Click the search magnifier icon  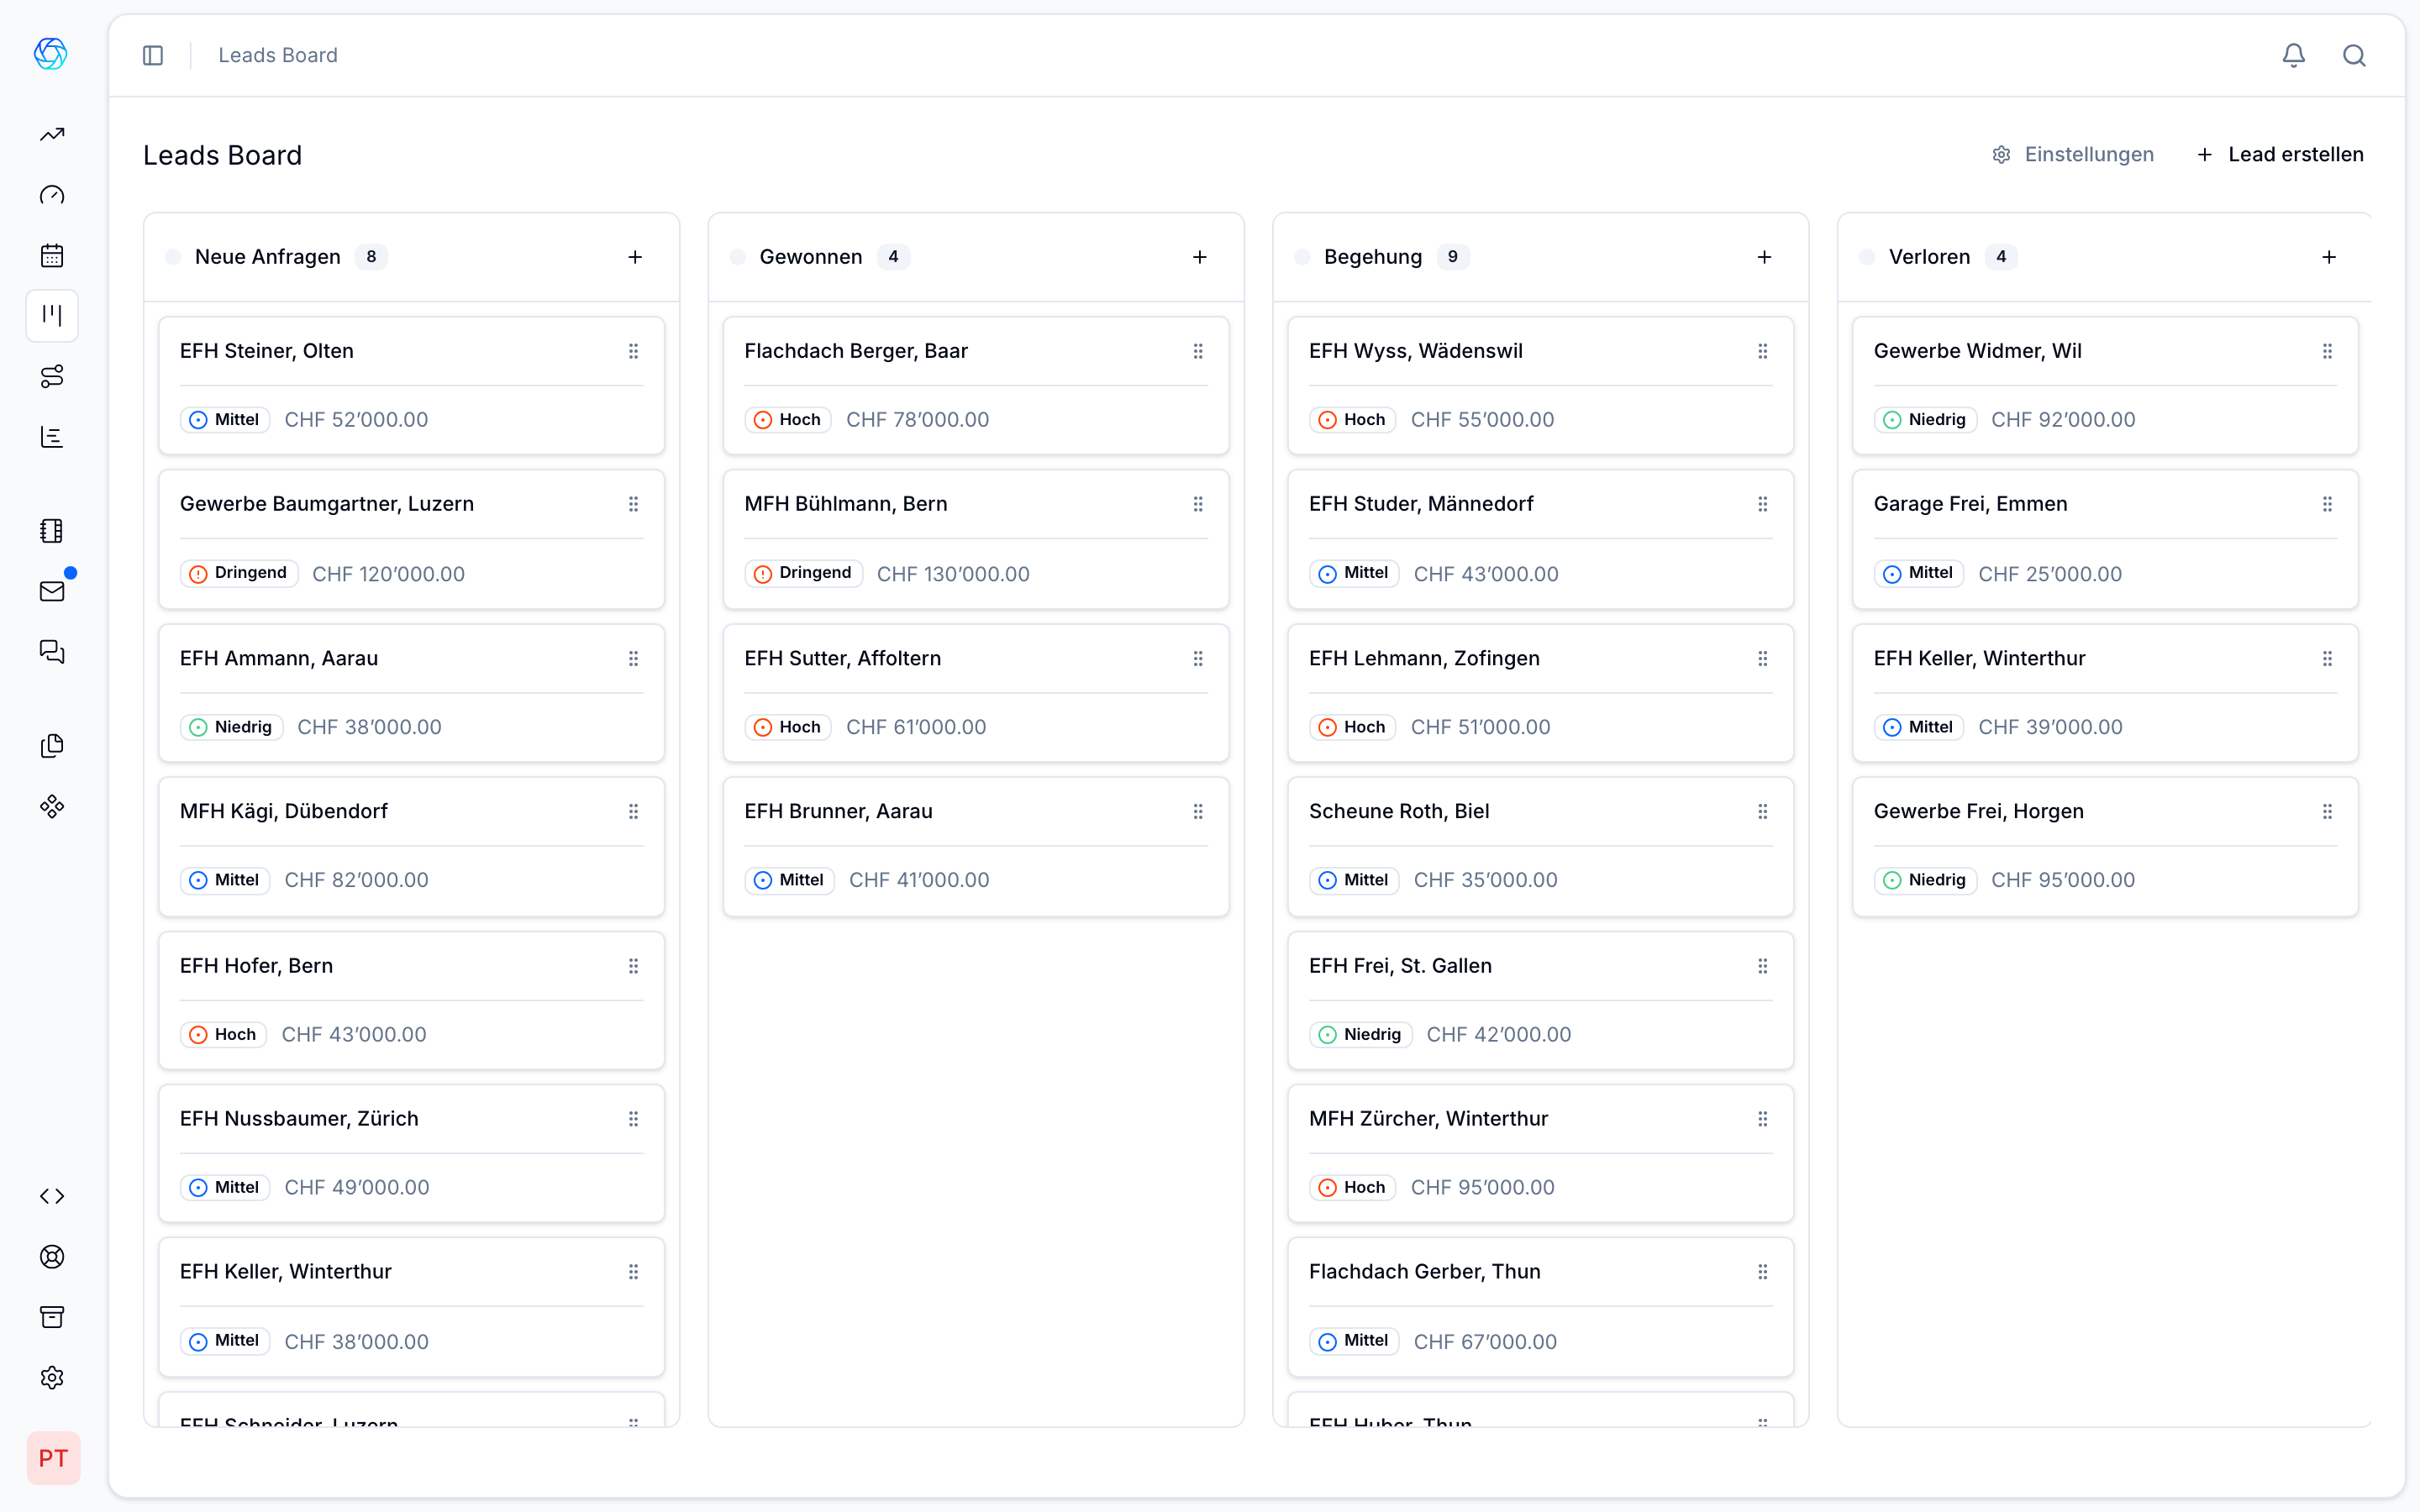(x=2354, y=55)
